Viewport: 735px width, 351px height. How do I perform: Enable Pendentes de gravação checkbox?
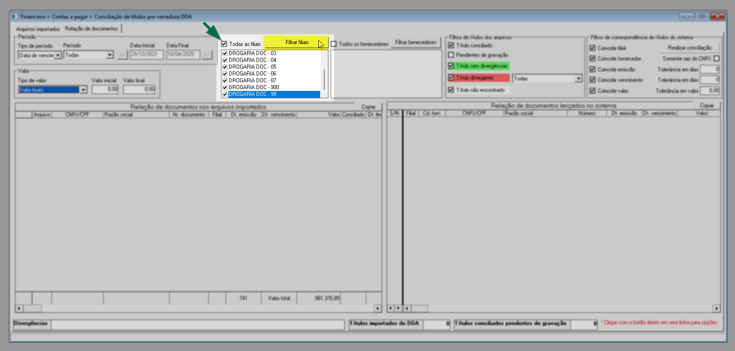[451, 55]
